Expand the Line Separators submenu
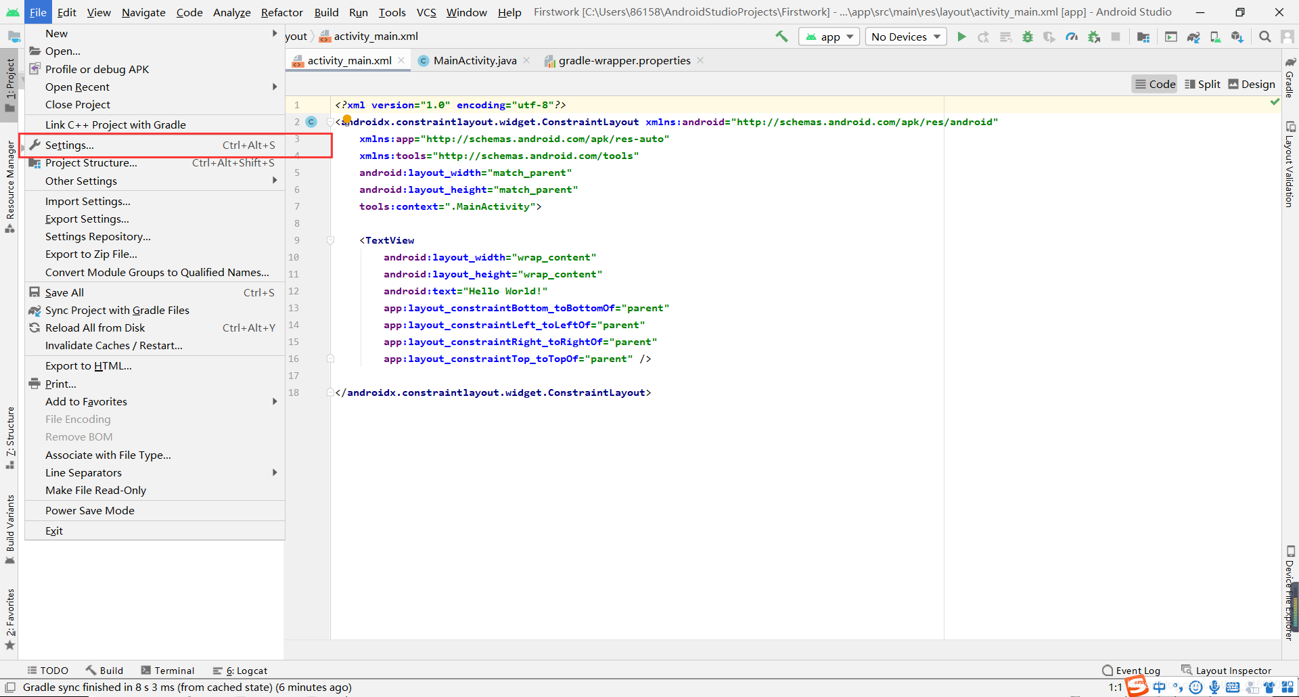The height and width of the screenshot is (697, 1299). [155, 472]
